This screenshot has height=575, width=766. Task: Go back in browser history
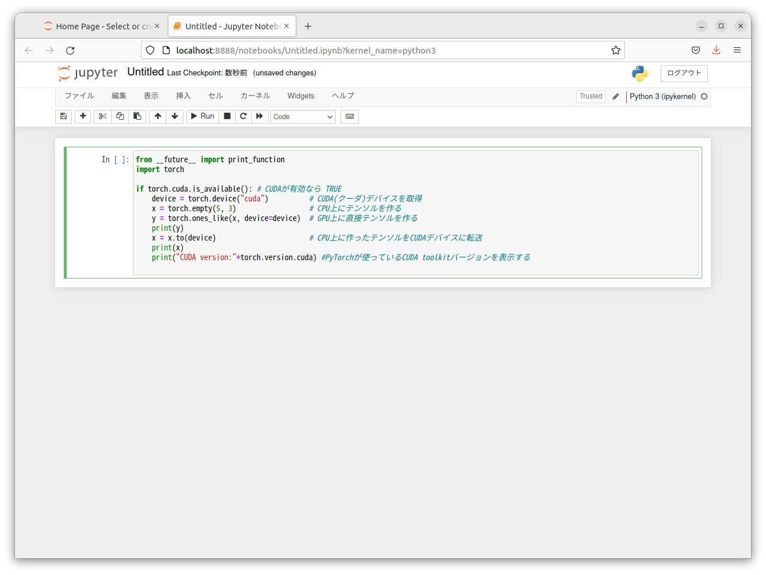29,51
